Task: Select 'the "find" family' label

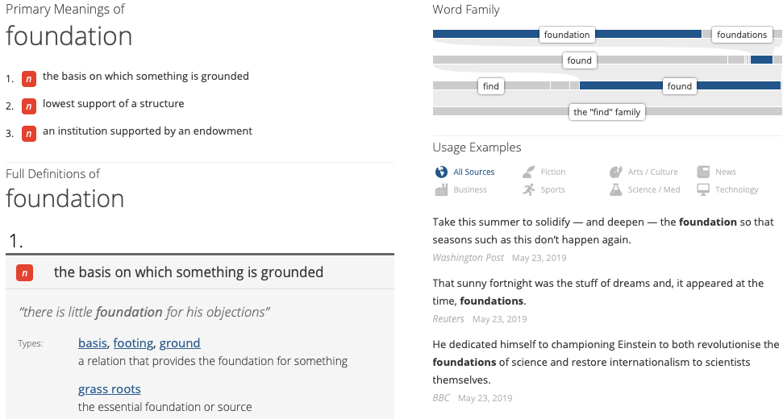Action: [606, 112]
